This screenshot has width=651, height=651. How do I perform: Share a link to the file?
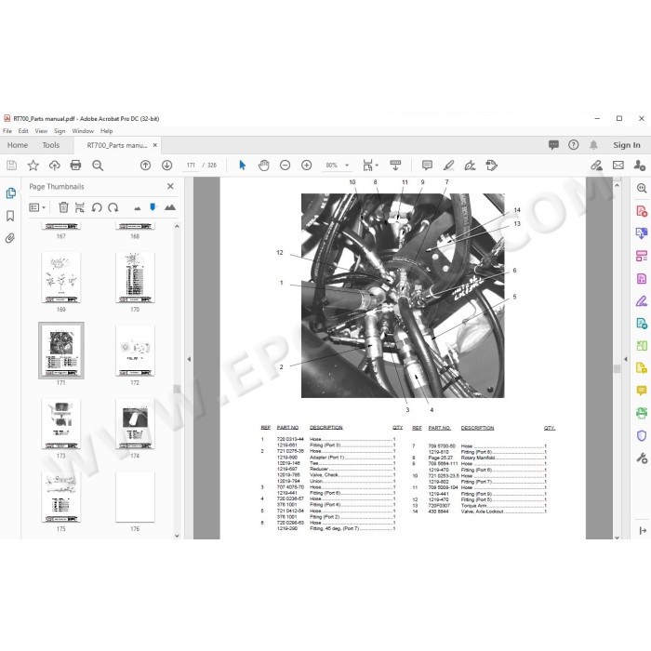pos(597,166)
